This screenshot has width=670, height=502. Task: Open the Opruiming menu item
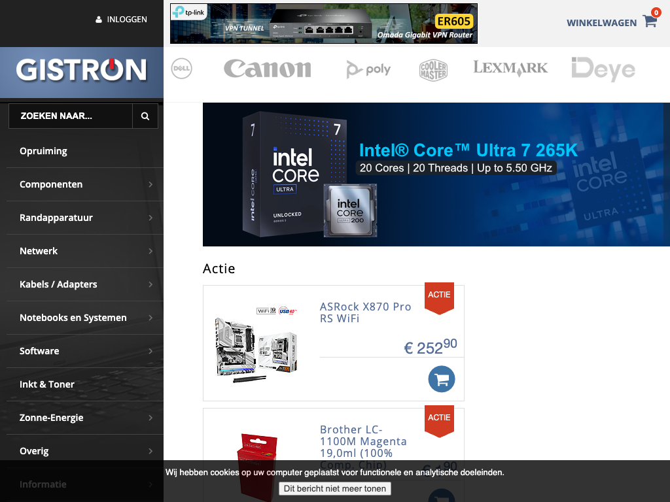coord(43,151)
